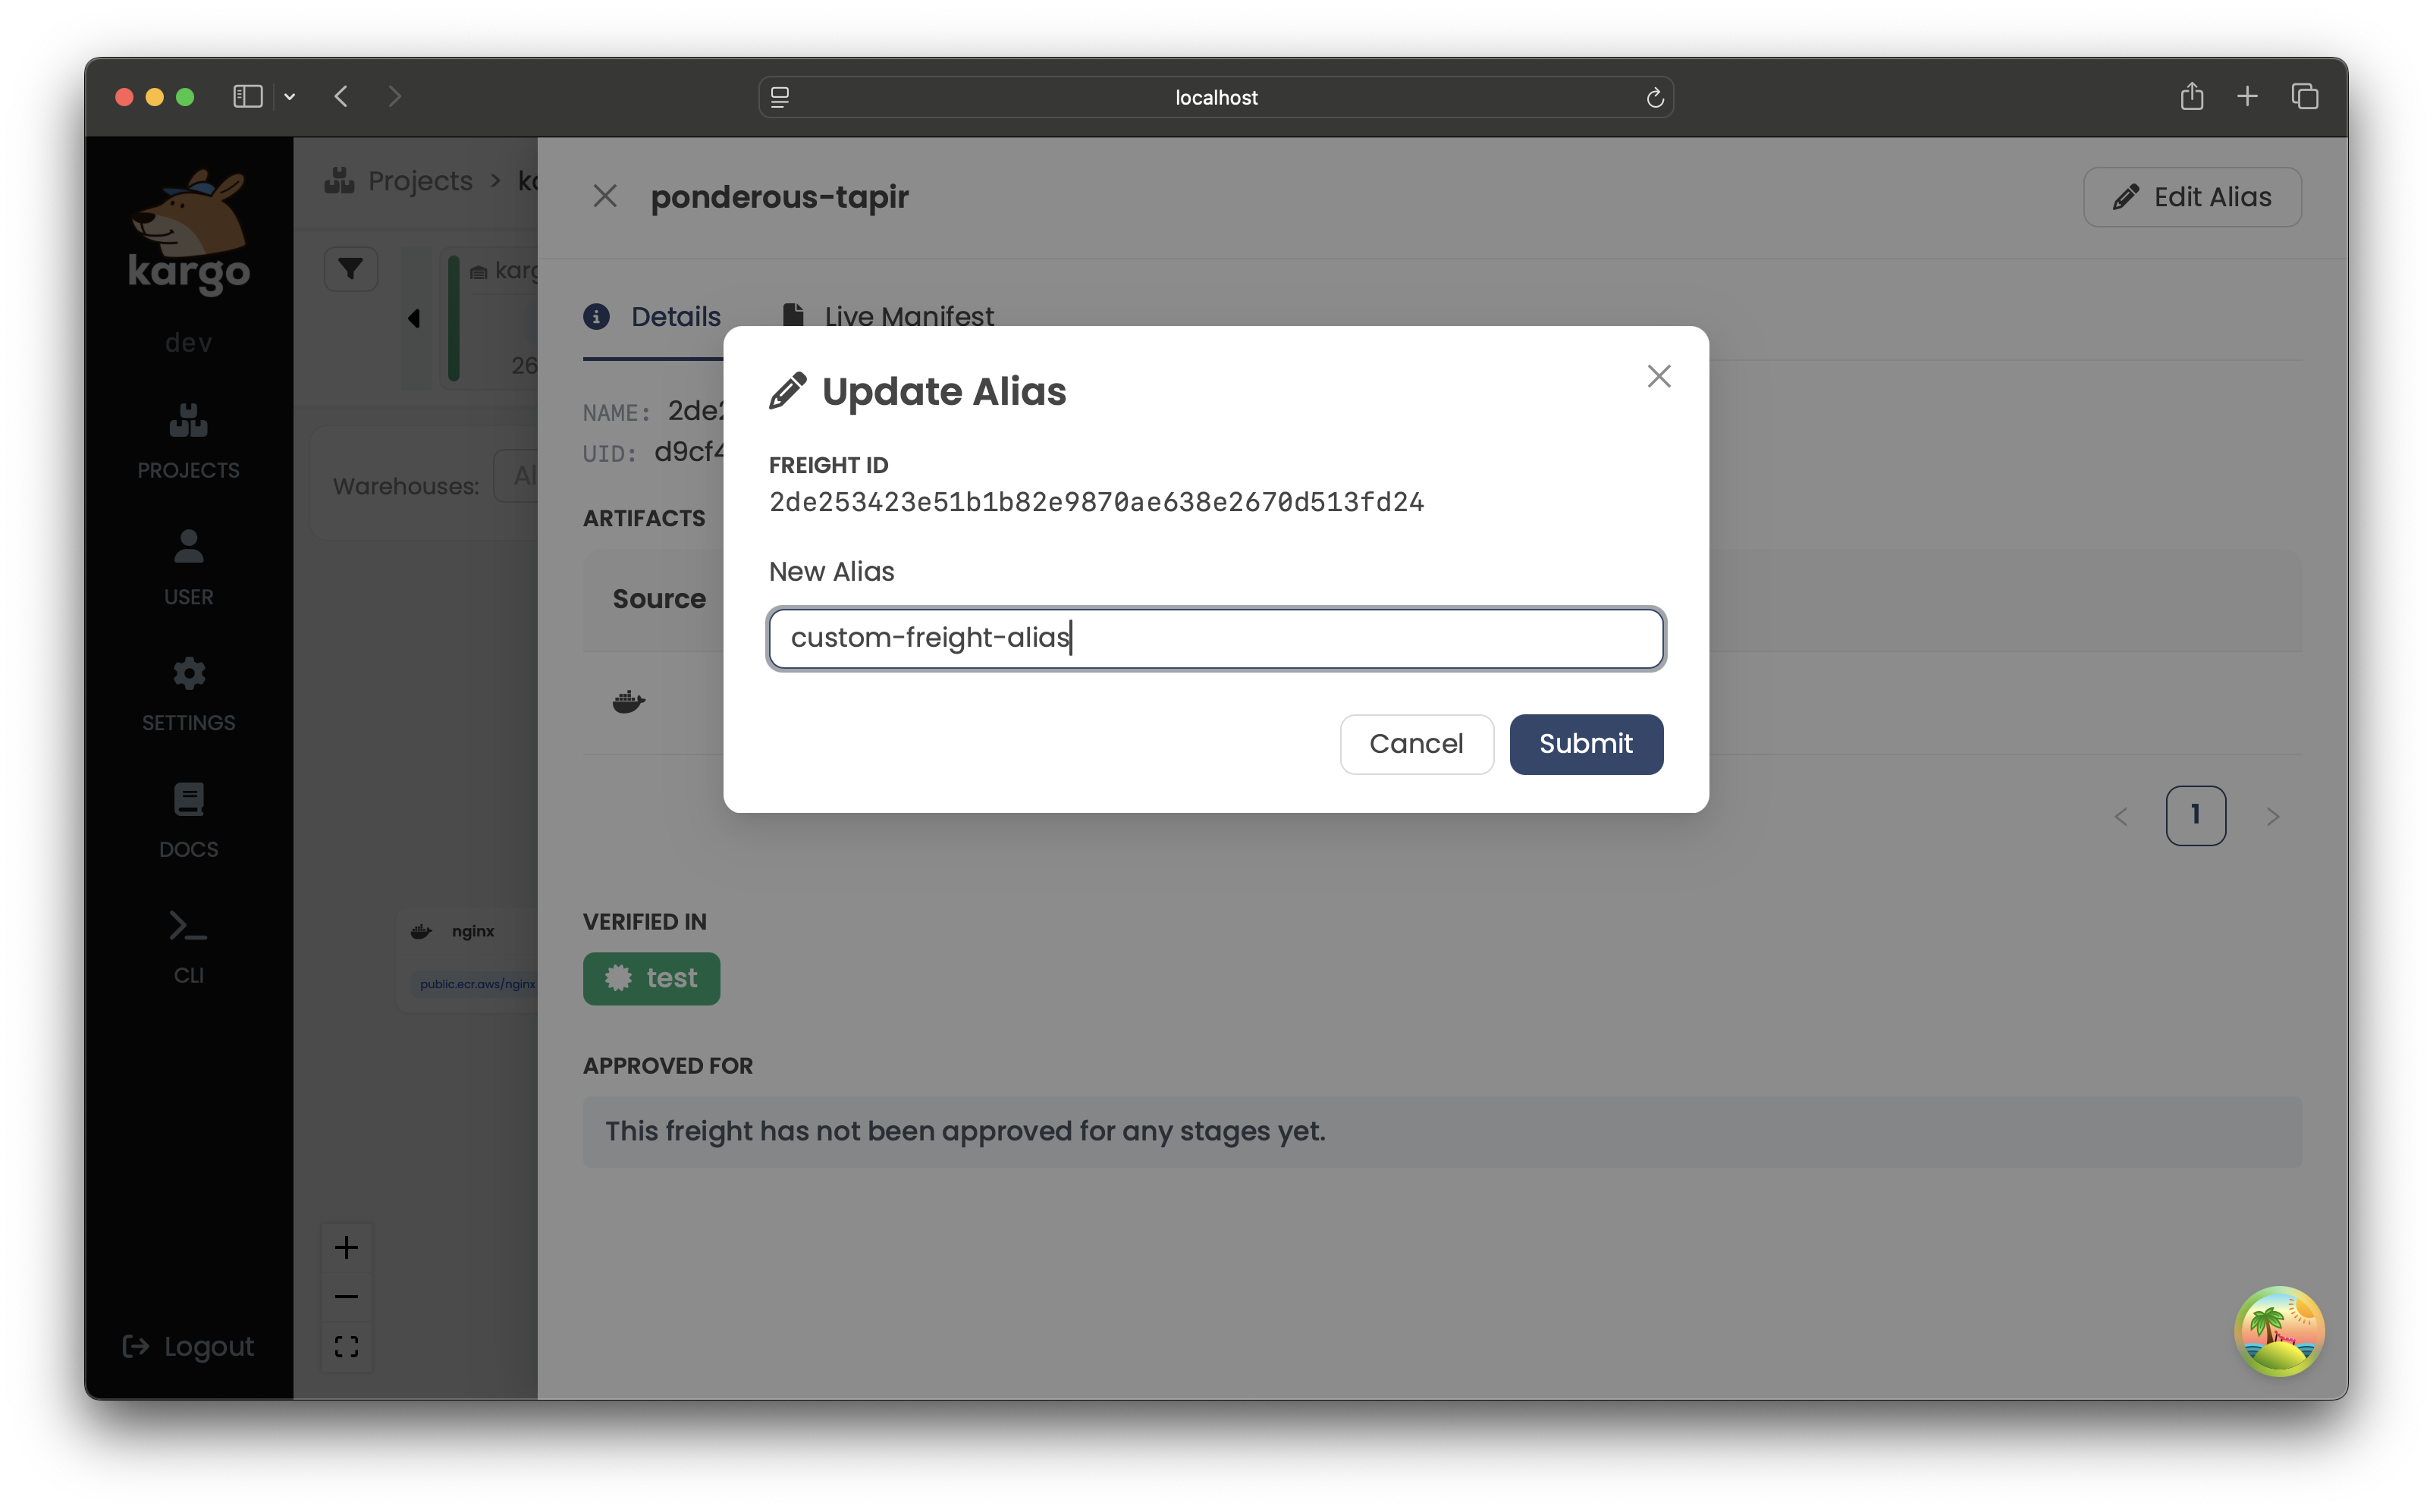Collapse the freight timeline black arrow

point(414,319)
